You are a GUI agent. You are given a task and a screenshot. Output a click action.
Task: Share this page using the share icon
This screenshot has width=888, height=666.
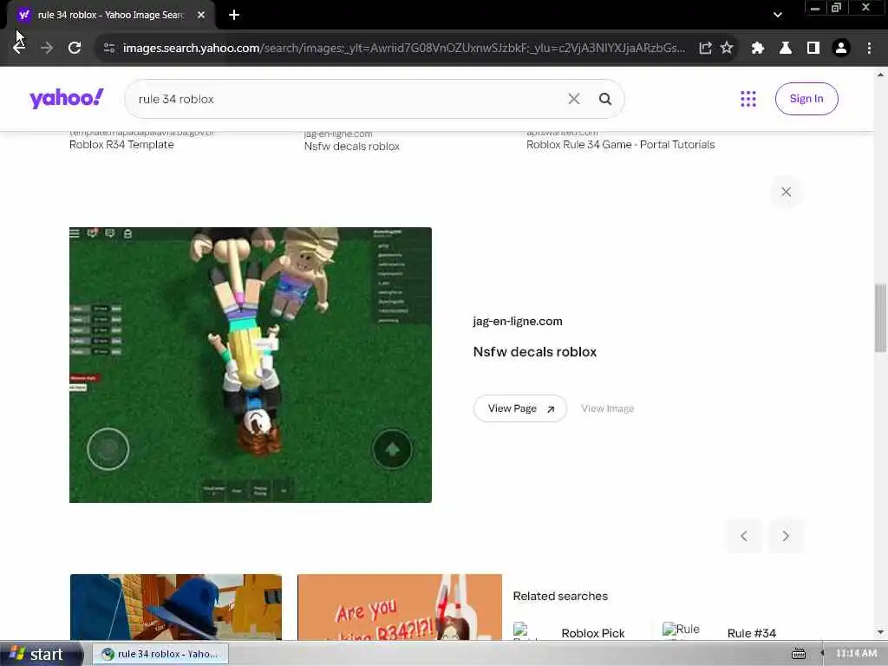tap(705, 49)
